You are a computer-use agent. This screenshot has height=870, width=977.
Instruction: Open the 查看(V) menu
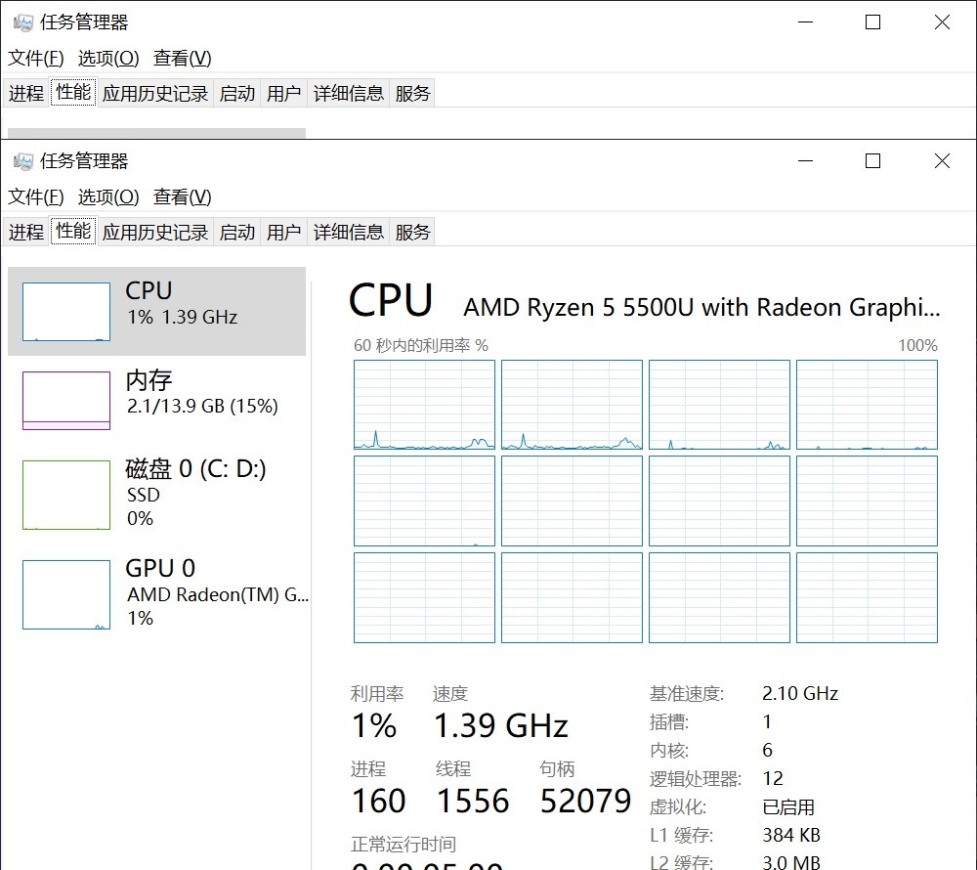[183, 196]
